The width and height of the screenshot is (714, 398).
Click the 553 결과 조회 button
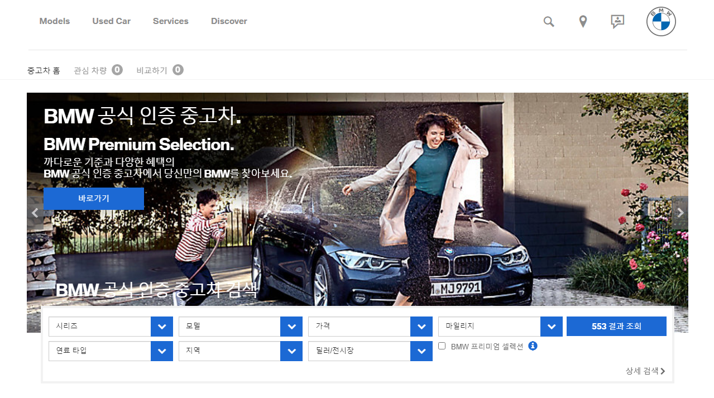tap(616, 327)
